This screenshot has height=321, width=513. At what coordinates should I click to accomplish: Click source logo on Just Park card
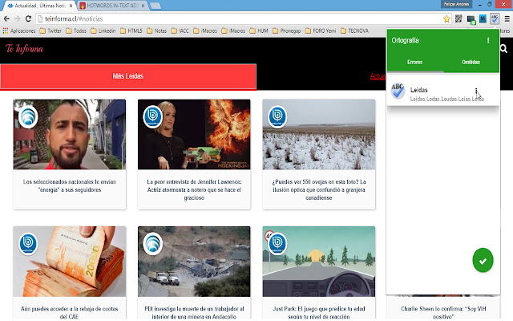277,244
